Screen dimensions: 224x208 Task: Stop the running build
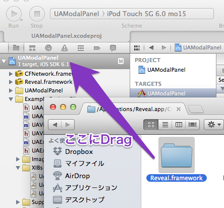point(37,14)
